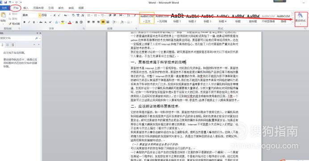Click the Format Painter (格式刷) icon

pos(10,24)
